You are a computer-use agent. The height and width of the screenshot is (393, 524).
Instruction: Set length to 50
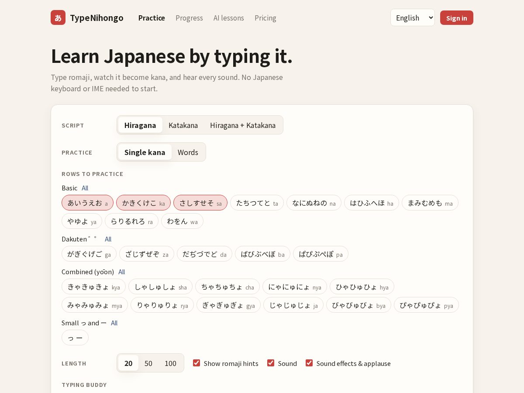(148, 363)
